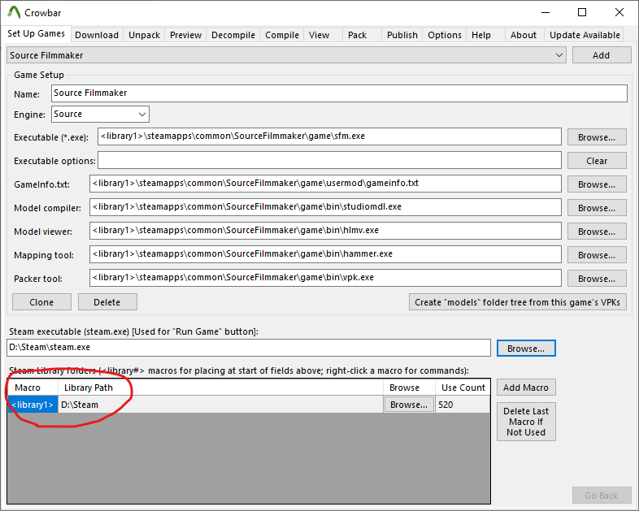Clone the current game setup

41,302
